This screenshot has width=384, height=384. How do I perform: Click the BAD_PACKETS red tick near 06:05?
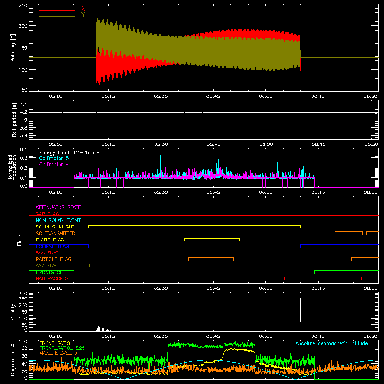tap(285, 278)
